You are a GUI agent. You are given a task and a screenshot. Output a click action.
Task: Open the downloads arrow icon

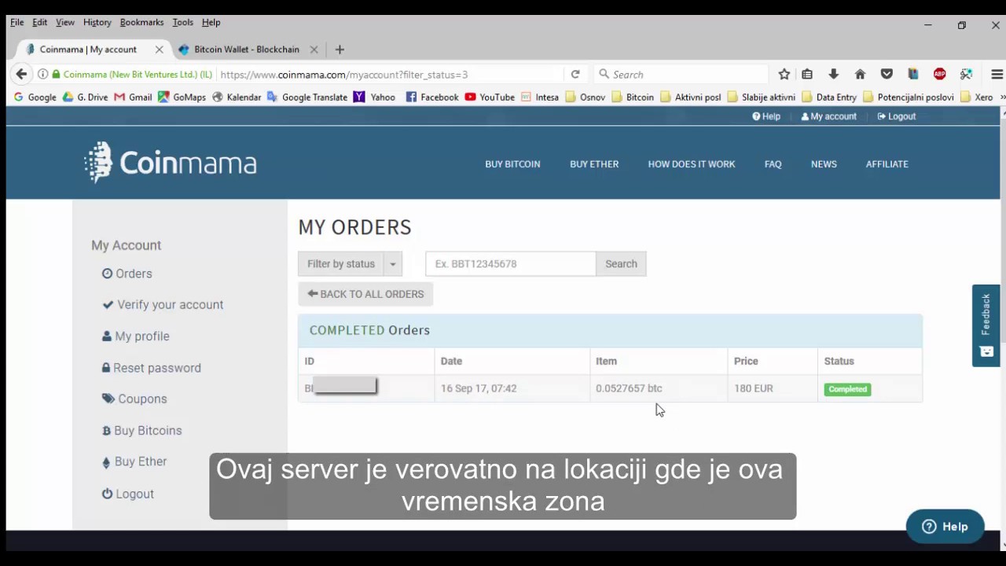[834, 74]
